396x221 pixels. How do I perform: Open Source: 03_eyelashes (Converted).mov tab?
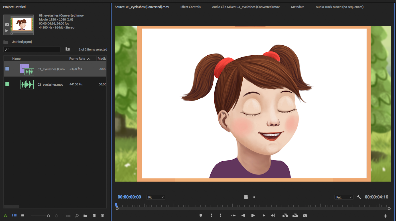click(142, 7)
